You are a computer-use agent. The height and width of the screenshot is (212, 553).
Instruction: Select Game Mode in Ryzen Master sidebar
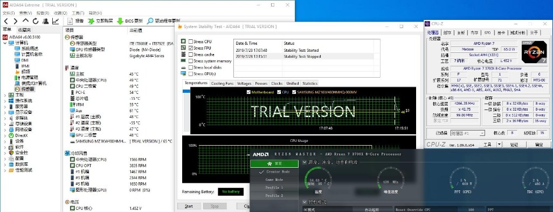pos(274,180)
